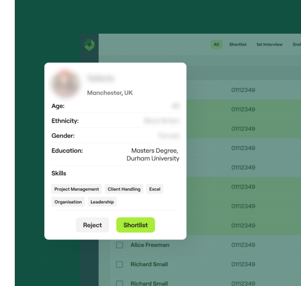Click the Skills heading in candidate card

(59, 173)
